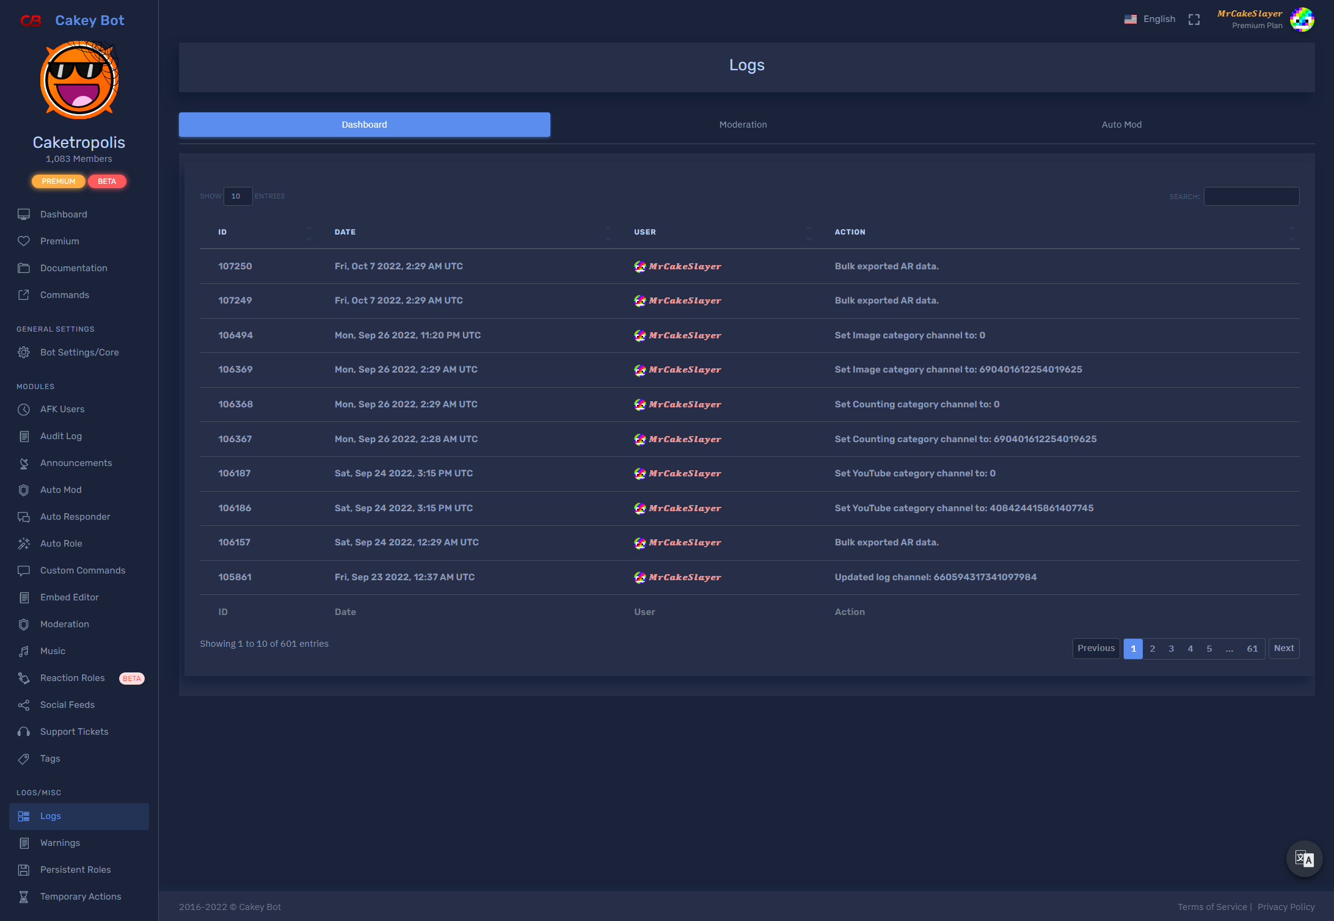This screenshot has height=921, width=1334.
Task: Open the MrCakeSlayer profile avatar menu
Action: 1302,20
